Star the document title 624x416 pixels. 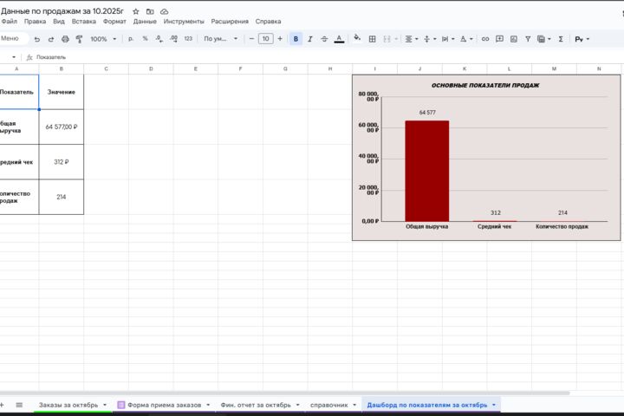pos(136,11)
